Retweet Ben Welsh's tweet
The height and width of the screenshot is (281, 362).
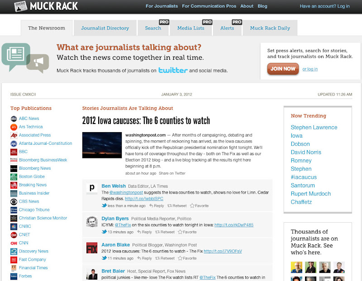[177, 206]
